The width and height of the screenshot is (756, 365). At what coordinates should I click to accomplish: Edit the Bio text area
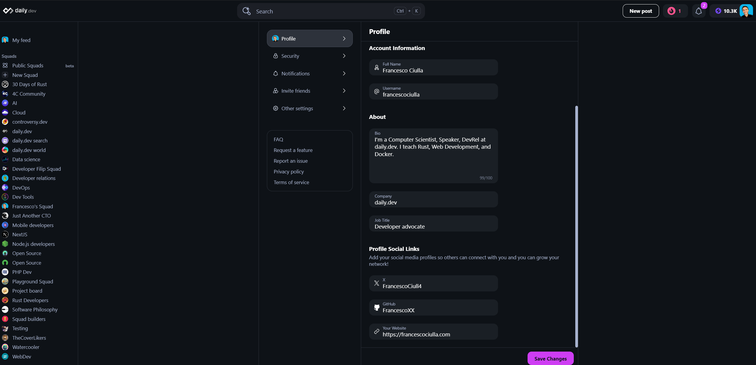(433, 156)
